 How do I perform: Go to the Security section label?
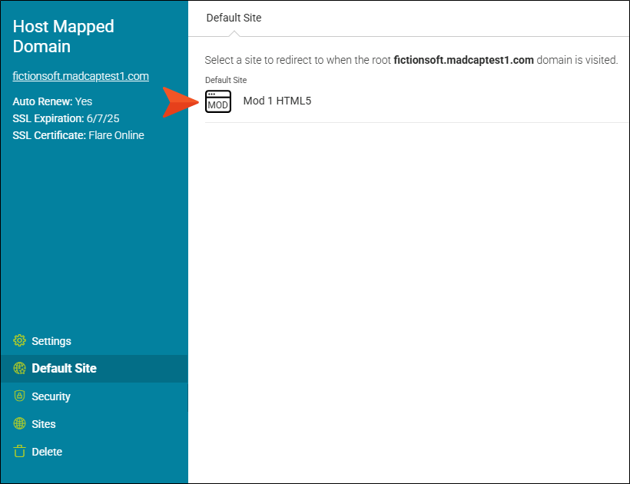(x=51, y=396)
